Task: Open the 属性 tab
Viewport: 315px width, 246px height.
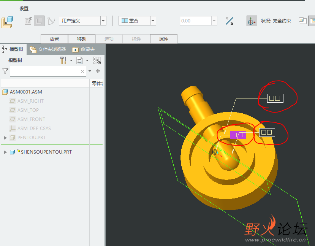Action: [163, 39]
